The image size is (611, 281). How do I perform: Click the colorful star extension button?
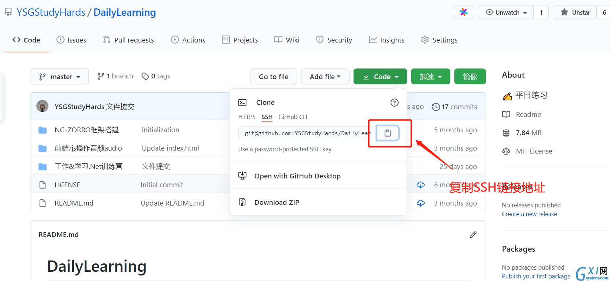(x=464, y=12)
